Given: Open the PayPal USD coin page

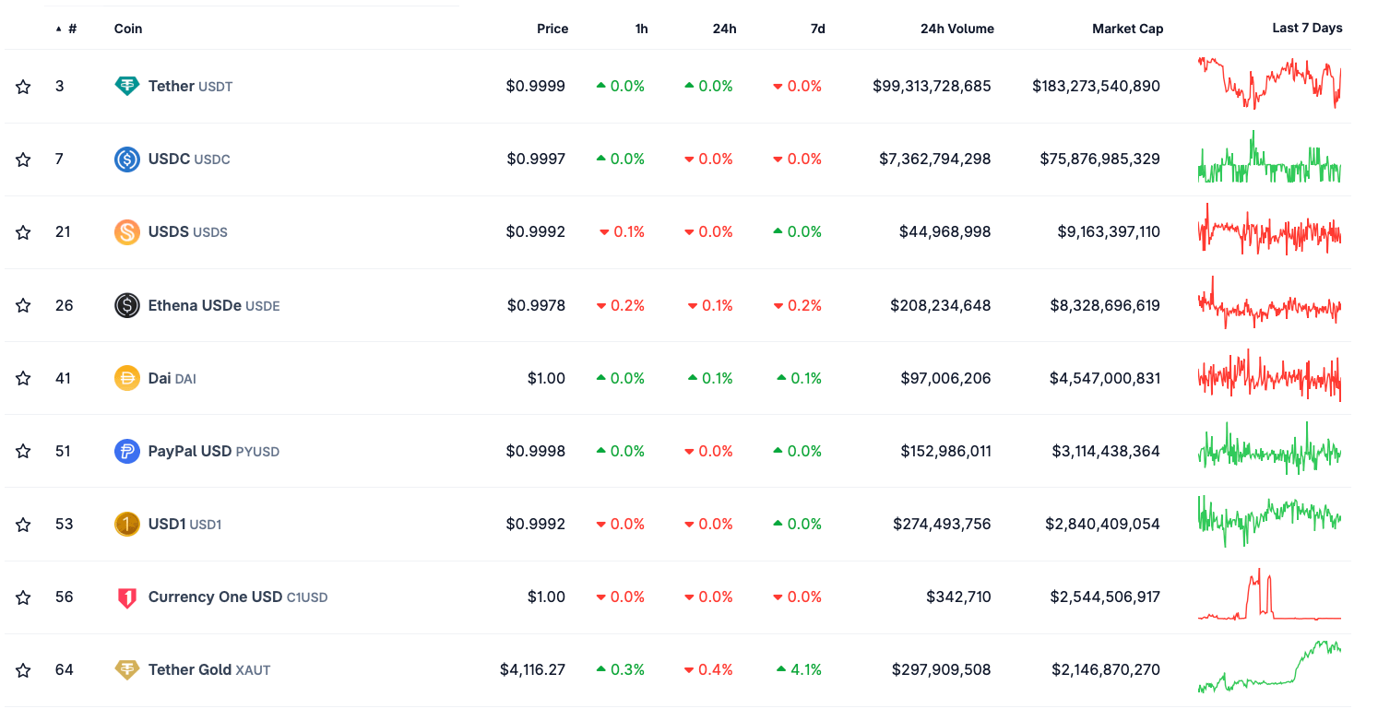Looking at the screenshot, I should 190,451.
